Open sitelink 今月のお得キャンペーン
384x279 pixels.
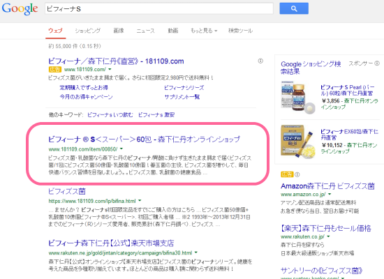point(86,97)
